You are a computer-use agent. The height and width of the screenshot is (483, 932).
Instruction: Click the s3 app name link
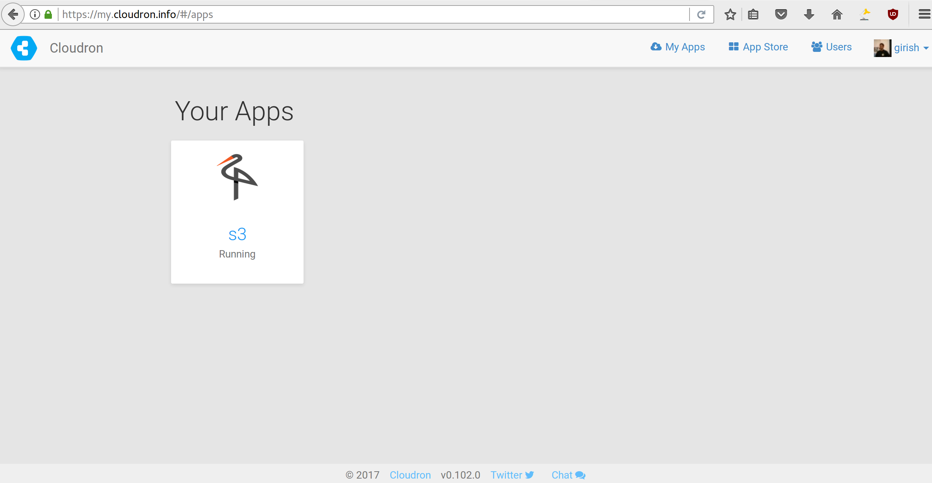click(x=237, y=234)
